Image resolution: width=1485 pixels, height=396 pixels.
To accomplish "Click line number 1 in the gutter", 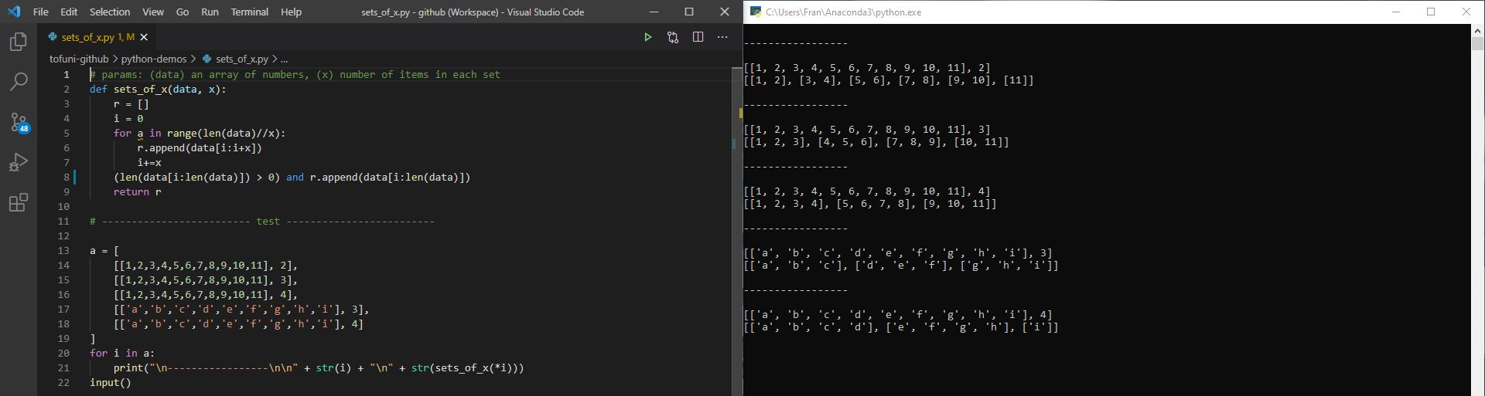I will pos(67,75).
